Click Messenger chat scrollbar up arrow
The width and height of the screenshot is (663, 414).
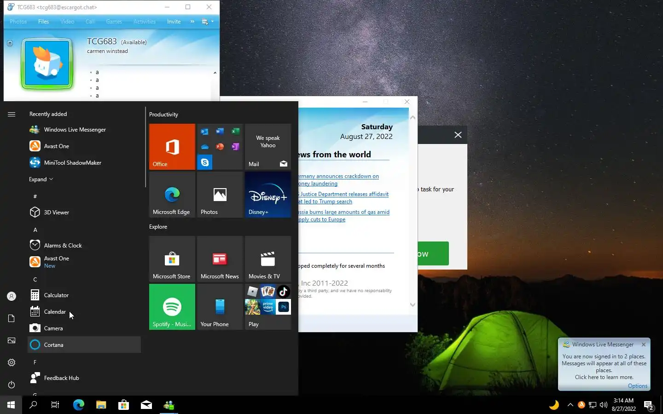(215, 73)
